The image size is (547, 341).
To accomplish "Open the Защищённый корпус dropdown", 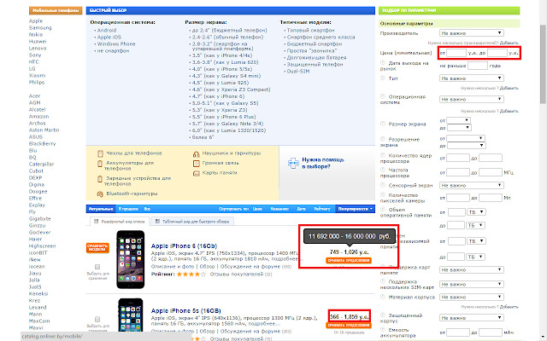I will pyautogui.click(x=471, y=318).
